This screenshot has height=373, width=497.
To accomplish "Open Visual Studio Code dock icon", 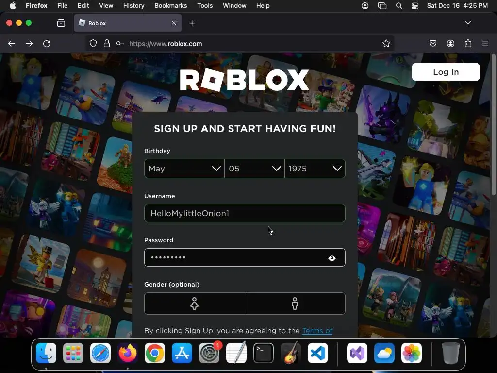I will tap(317, 353).
